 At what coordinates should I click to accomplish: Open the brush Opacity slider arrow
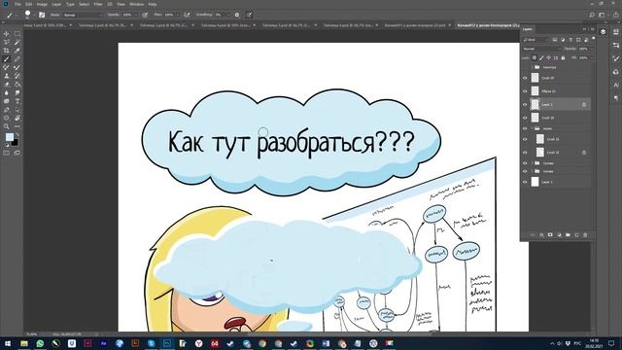(136, 15)
